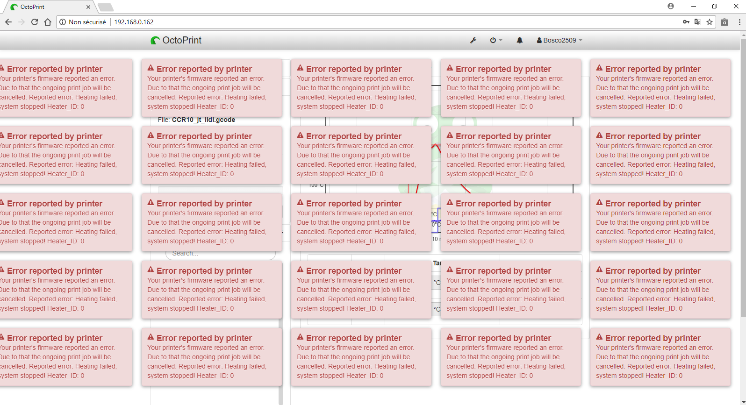
Task: Click the browser forward arrow
Action: [22, 22]
